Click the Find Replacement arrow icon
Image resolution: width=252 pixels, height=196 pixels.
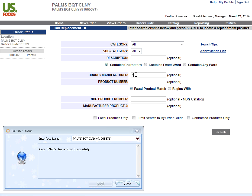(85, 28)
